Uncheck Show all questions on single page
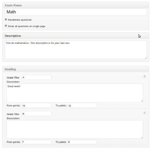This screenshot has height=148, width=153. pos(6,26)
